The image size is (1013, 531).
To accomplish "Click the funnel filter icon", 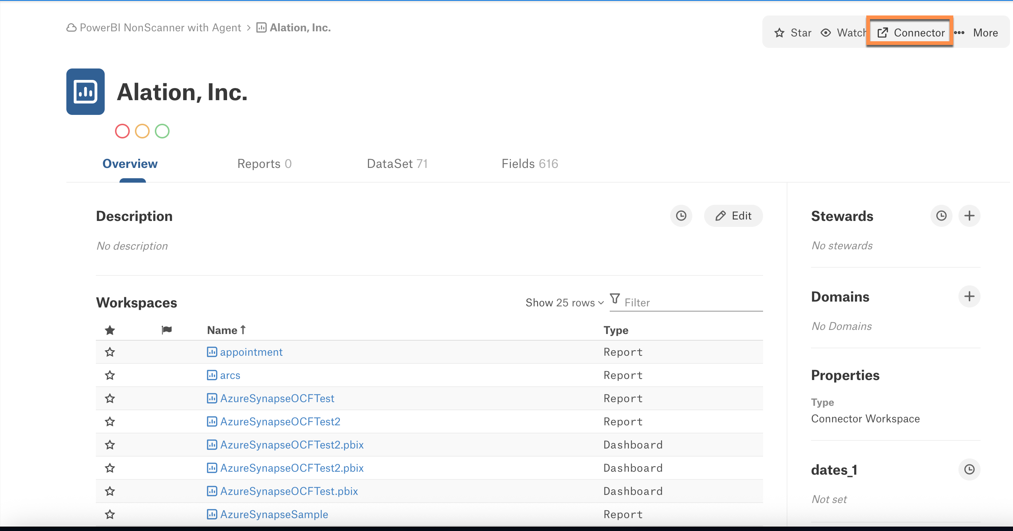I will click(x=615, y=299).
